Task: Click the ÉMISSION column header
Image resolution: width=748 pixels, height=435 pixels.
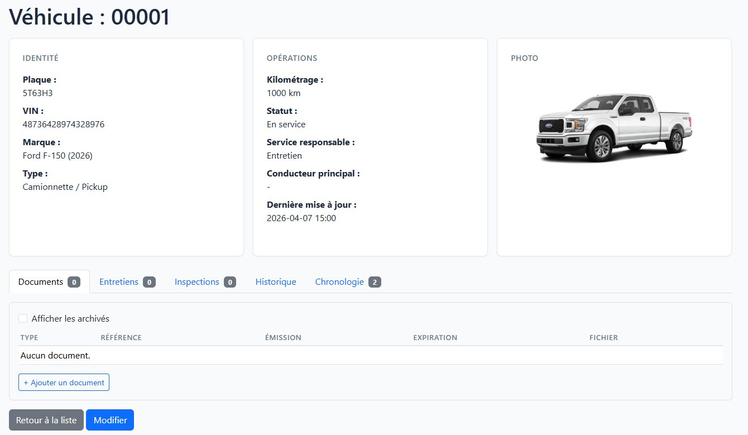Action: [283, 337]
